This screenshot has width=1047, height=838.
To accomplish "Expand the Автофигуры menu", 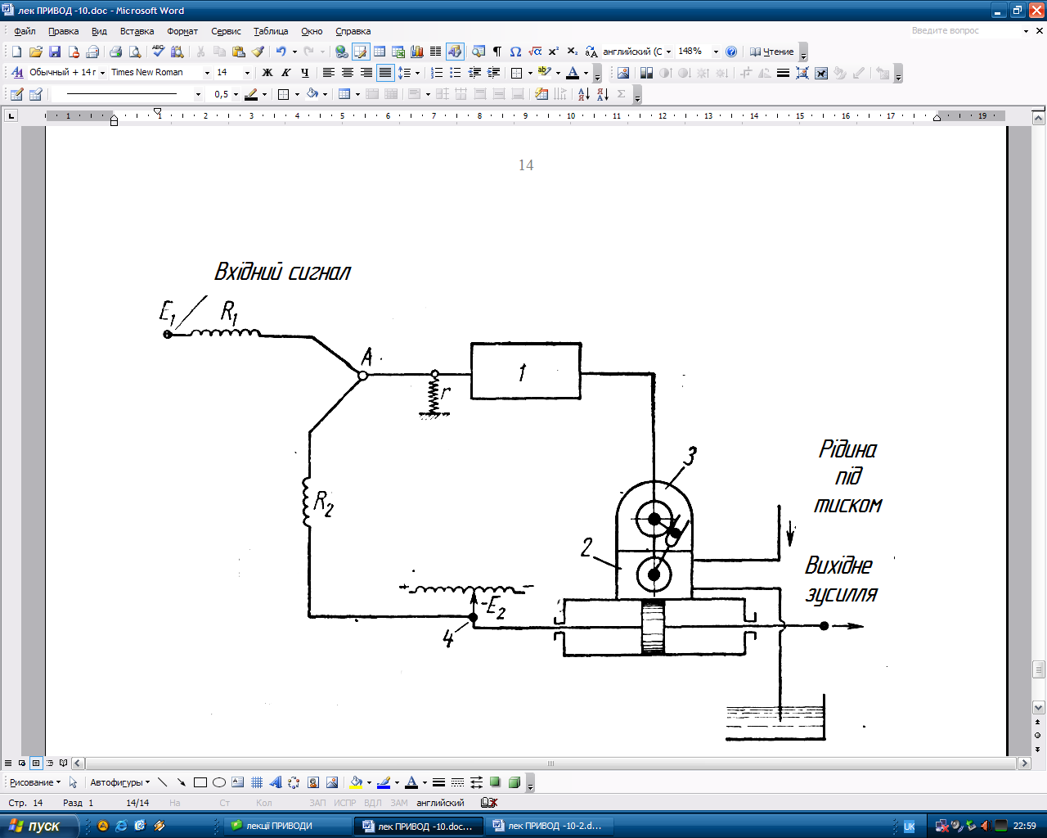I will click(119, 782).
